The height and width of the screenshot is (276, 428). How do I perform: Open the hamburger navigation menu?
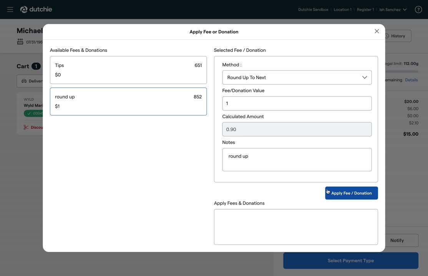click(x=10, y=10)
